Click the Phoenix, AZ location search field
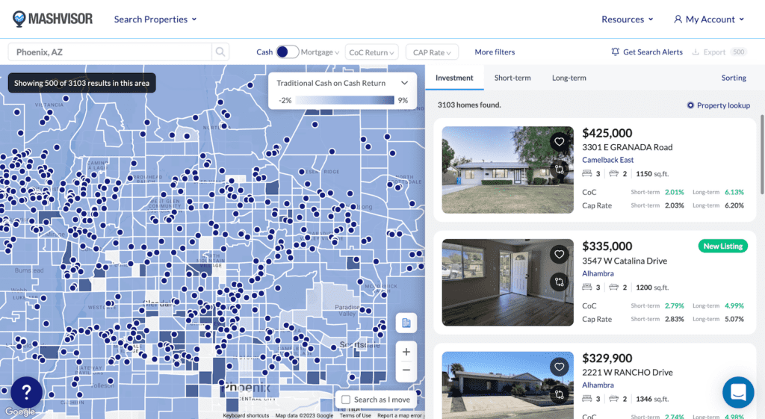The image size is (765, 419). point(110,52)
